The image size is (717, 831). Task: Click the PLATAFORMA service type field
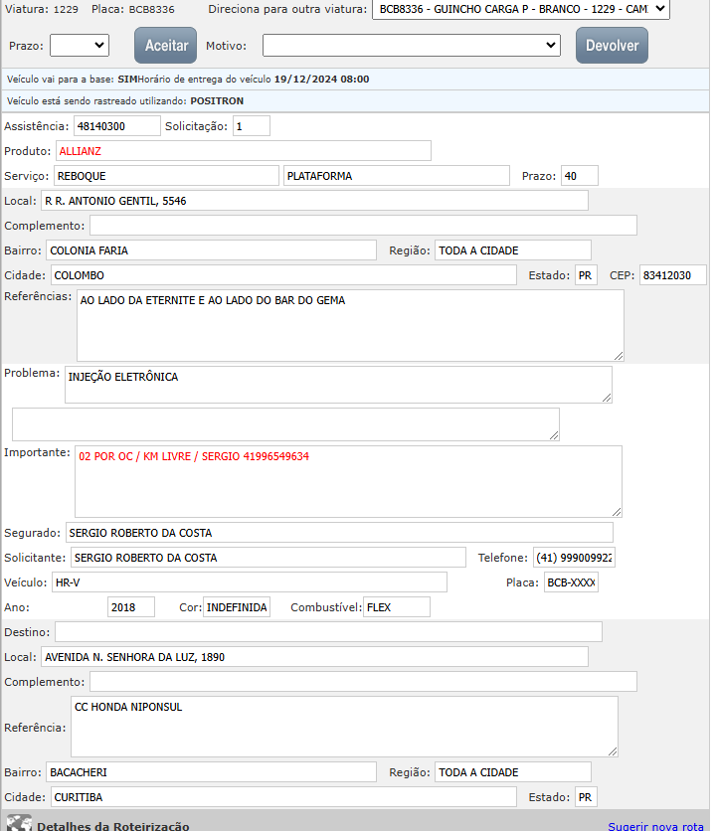point(398,176)
